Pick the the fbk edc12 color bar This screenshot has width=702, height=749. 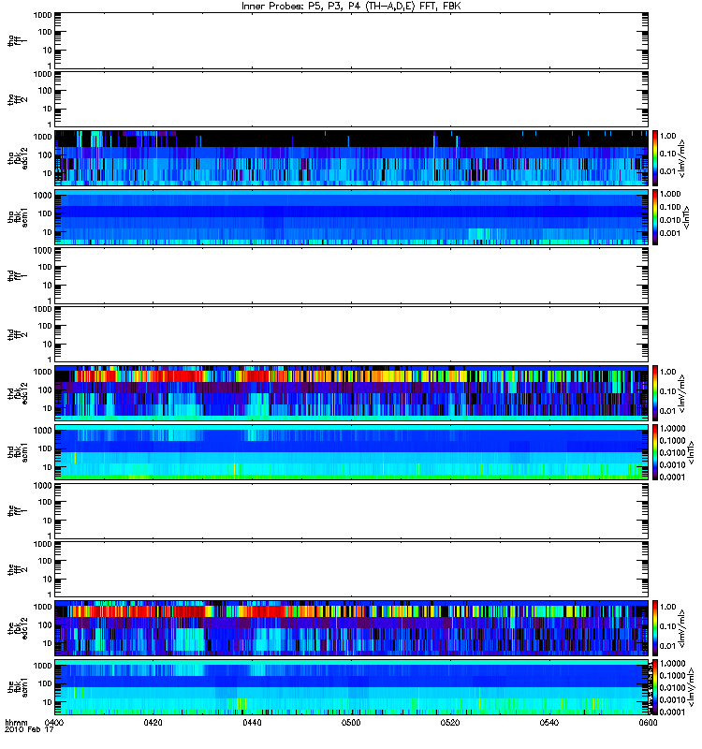(x=655, y=628)
